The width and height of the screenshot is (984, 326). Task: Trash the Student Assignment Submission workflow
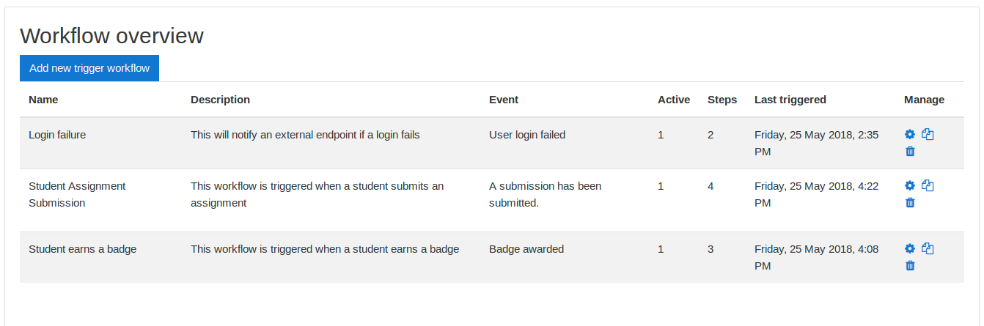tap(910, 203)
